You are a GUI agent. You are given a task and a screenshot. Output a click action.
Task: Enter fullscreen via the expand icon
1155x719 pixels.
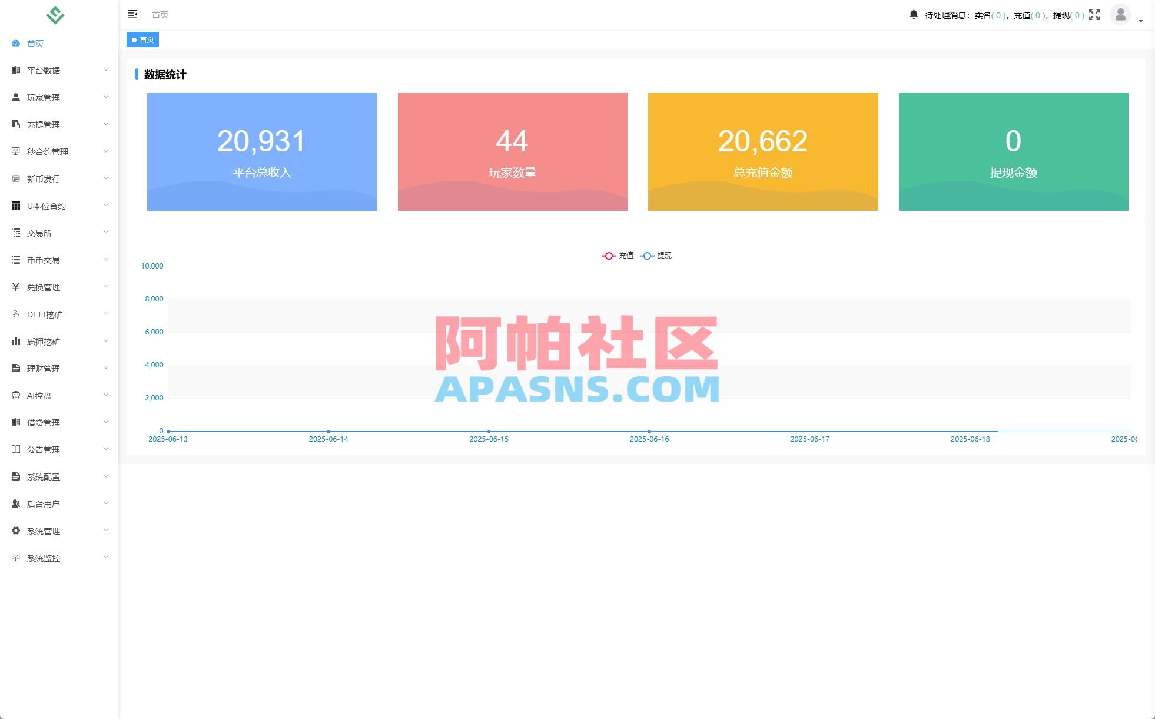pyautogui.click(x=1094, y=15)
